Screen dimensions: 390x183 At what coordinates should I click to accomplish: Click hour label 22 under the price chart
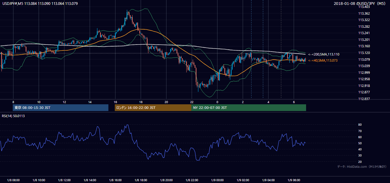[x=192, y=102]
